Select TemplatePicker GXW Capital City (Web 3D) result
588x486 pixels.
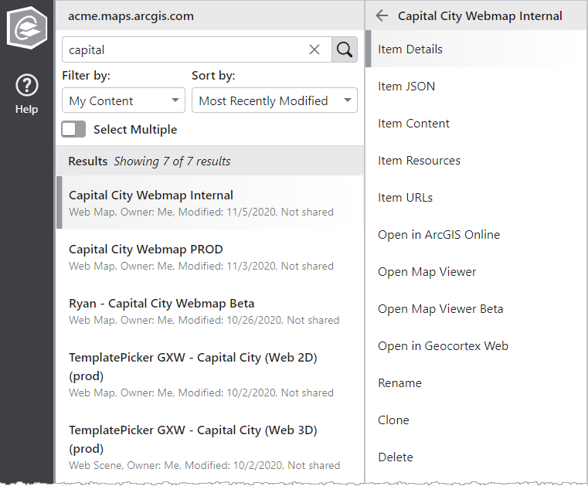click(209, 447)
